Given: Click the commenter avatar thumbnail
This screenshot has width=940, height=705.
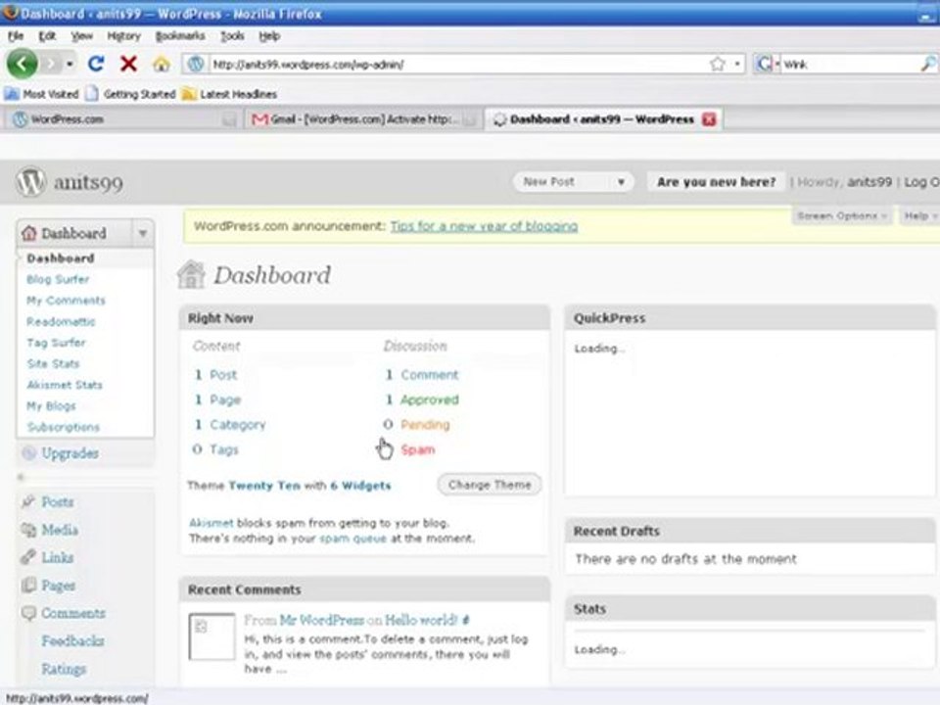Looking at the screenshot, I should click(x=211, y=636).
